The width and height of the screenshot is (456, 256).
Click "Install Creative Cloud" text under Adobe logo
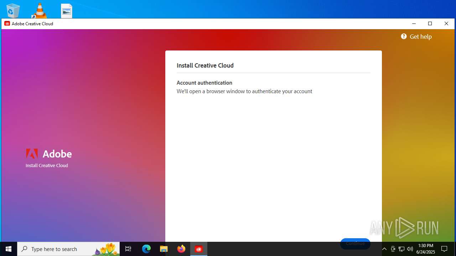(x=47, y=165)
